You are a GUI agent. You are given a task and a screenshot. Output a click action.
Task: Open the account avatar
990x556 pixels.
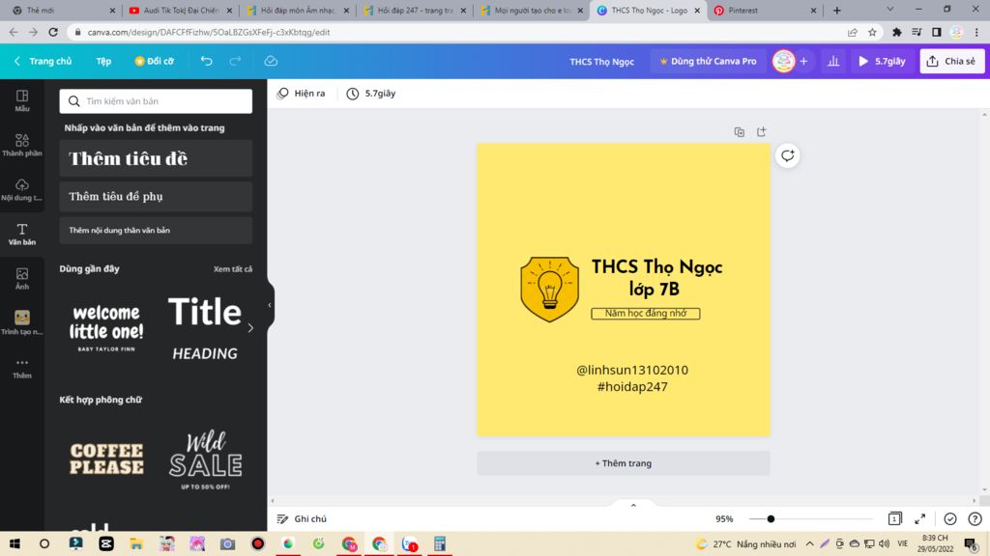(783, 61)
